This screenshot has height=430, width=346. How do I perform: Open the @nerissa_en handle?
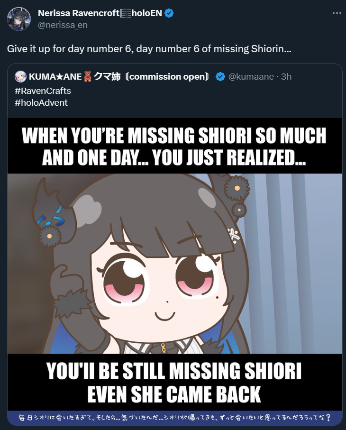click(63, 25)
